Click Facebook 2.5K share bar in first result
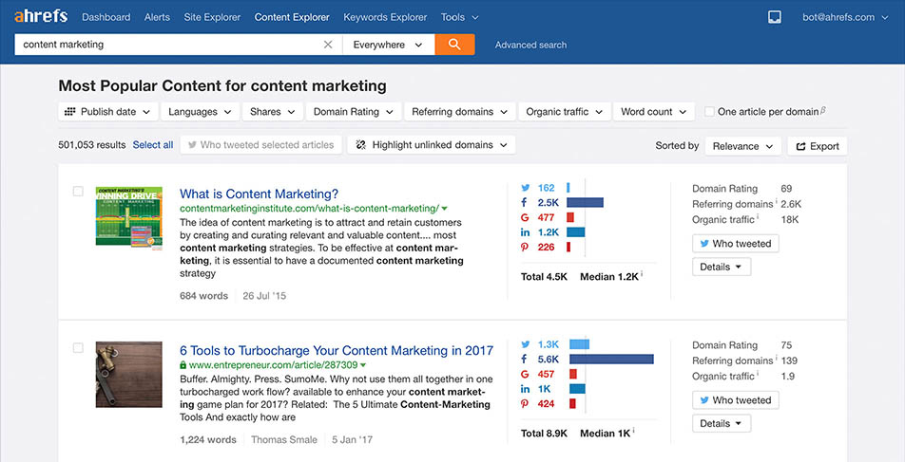This screenshot has width=905, height=462. (x=585, y=203)
